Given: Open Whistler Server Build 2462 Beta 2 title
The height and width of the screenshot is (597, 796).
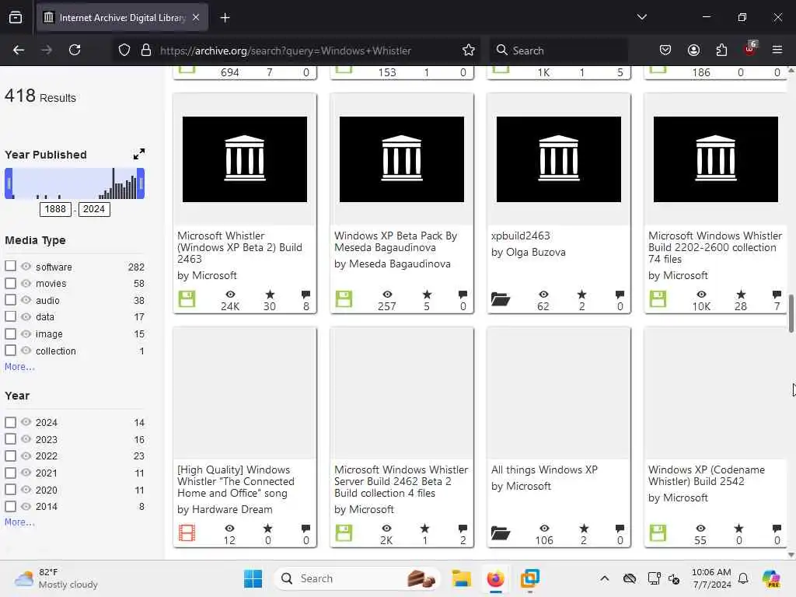Looking at the screenshot, I should click(401, 481).
